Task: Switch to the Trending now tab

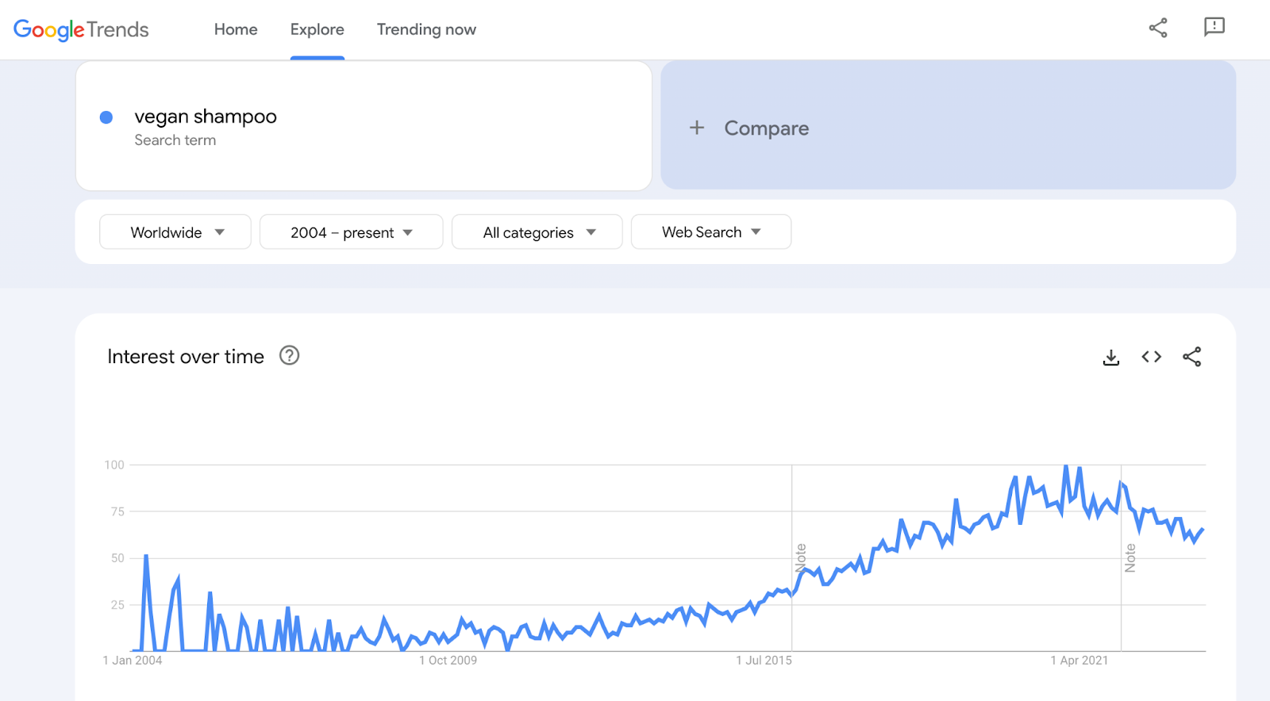Action: 426,29
